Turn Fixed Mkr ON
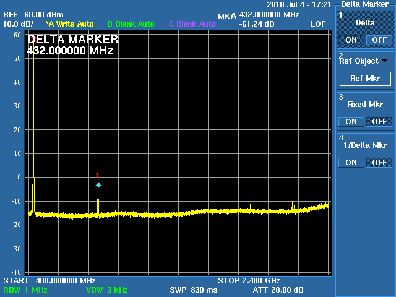396x297 pixels. pos(351,122)
